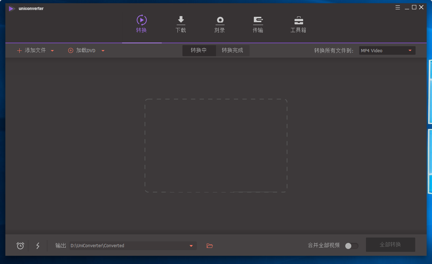This screenshot has height=264, width=432.
Task: Click the alarm clock schedule icon
Action: tap(20, 246)
